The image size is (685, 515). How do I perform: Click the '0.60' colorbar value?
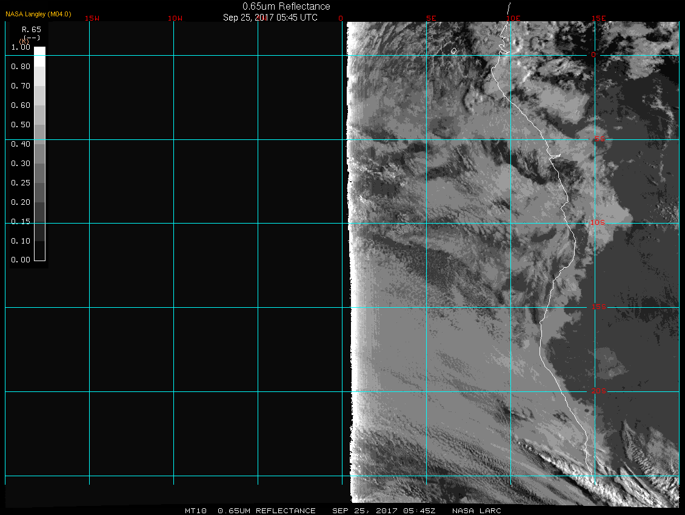(21, 105)
